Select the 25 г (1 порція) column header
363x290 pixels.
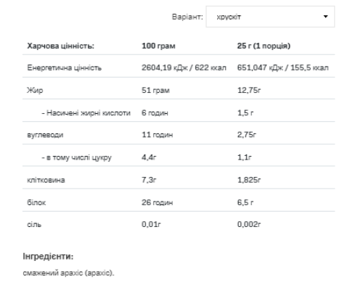[x=264, y=46]
